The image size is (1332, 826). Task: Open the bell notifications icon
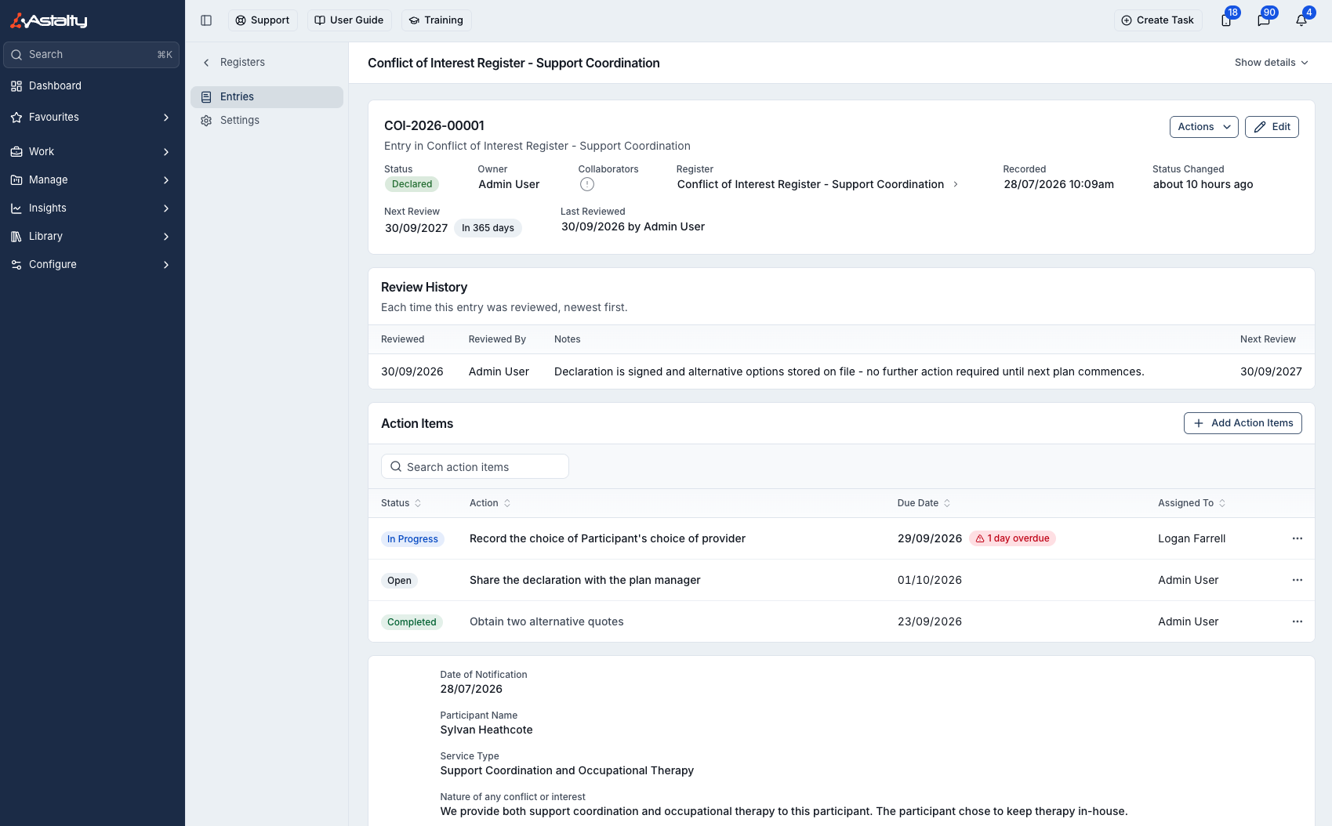(x=1301, y=20)
